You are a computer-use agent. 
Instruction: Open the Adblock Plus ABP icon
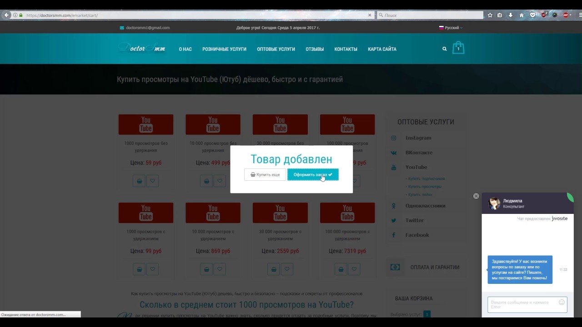click(x=566, y=15)
